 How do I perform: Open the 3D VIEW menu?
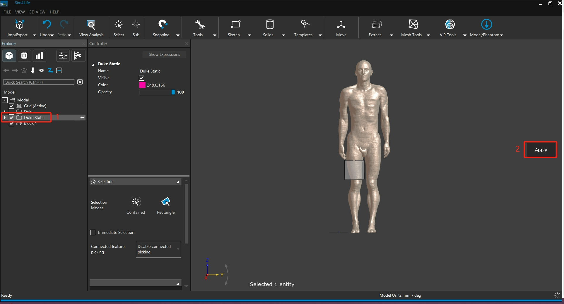37,12
